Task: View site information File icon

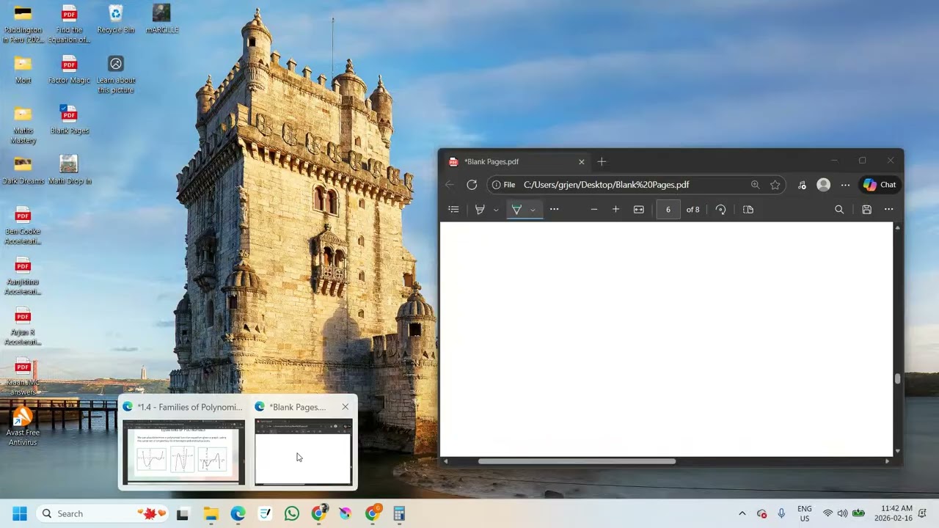Action: pyautogui.click(x=503, y=185)
